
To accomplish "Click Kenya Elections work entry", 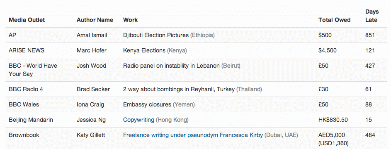I will pyautogui.click(x=144, y=51).
